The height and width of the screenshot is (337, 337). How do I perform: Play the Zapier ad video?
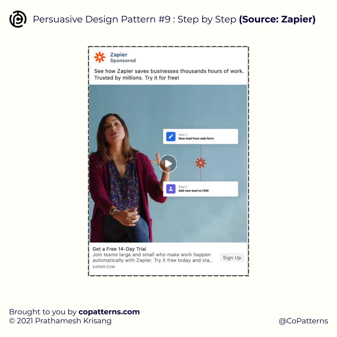coord(168,163)
